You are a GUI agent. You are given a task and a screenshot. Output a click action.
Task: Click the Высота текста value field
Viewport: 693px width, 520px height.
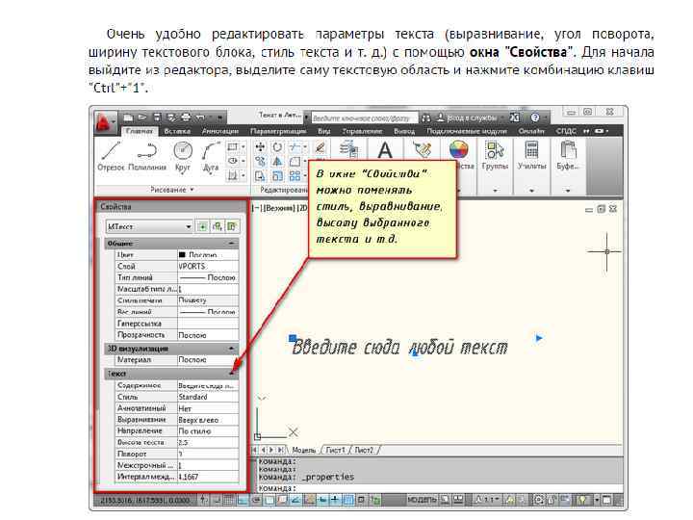(208, 442)
